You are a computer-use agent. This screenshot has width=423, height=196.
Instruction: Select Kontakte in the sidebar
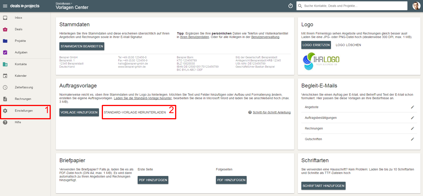coord(21,64)
